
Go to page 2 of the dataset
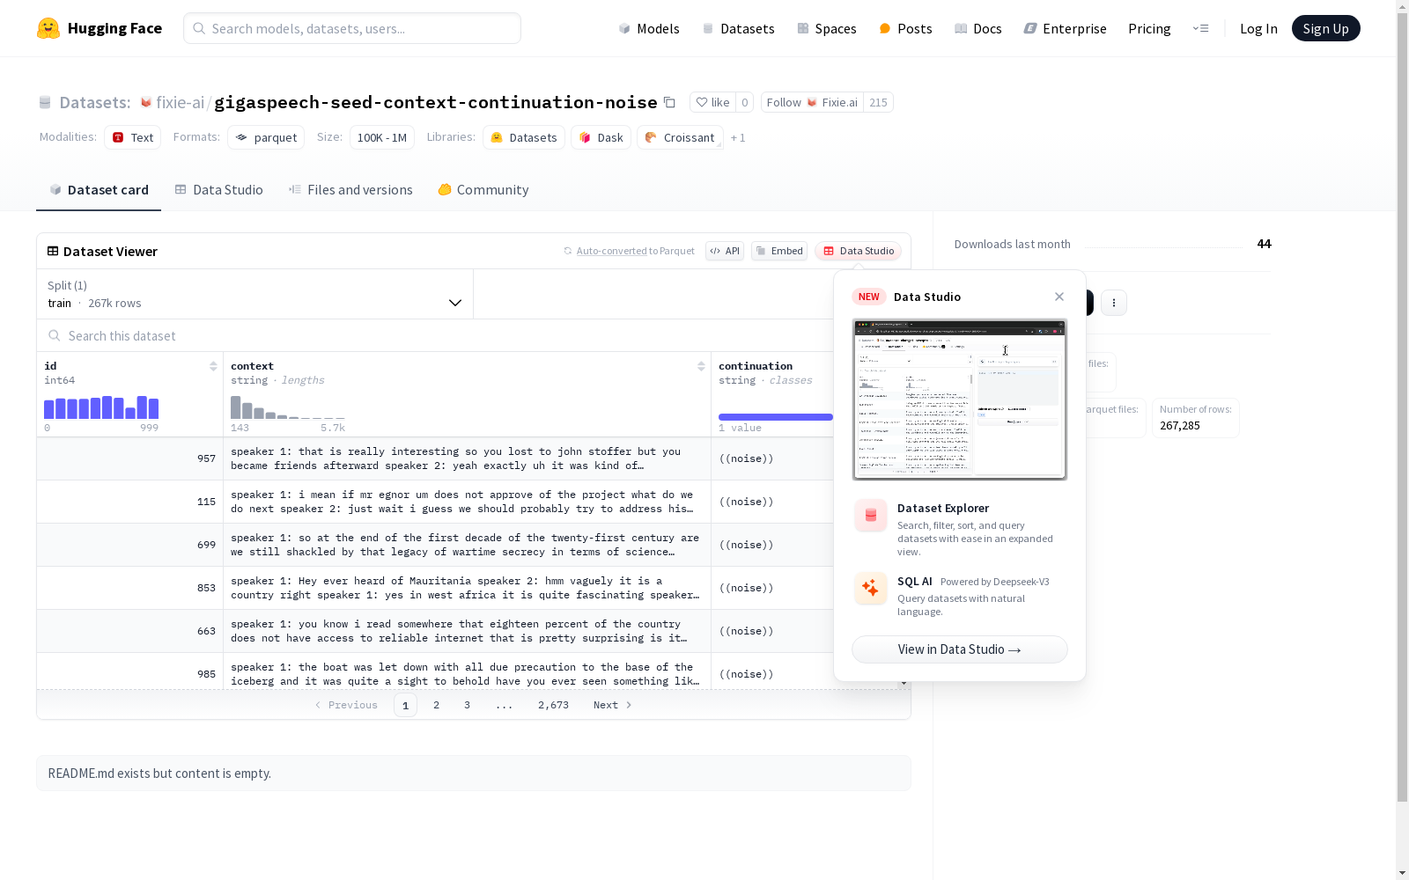tap(436, 705)
